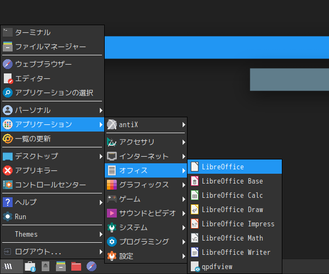Image resolution: width=329 pixels, height=274 pixels.
Task: Click the LibreOffice Writer document icon
Action: 195,252
